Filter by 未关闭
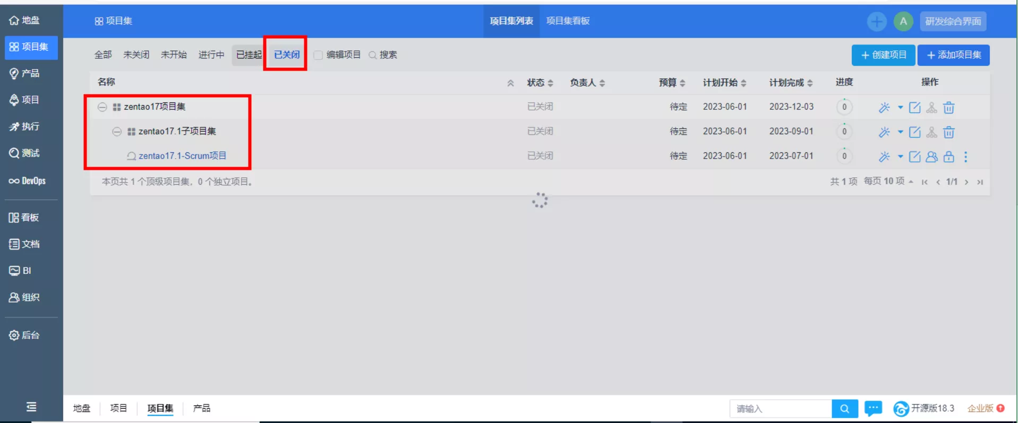This screenshot has width=1018, height=423. pos(136,55)
